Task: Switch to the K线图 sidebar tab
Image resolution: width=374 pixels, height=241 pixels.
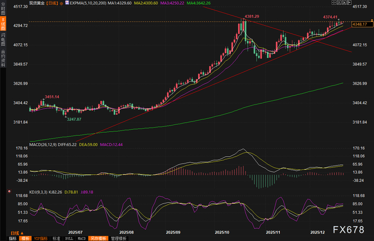Action: tap(3, 25)
